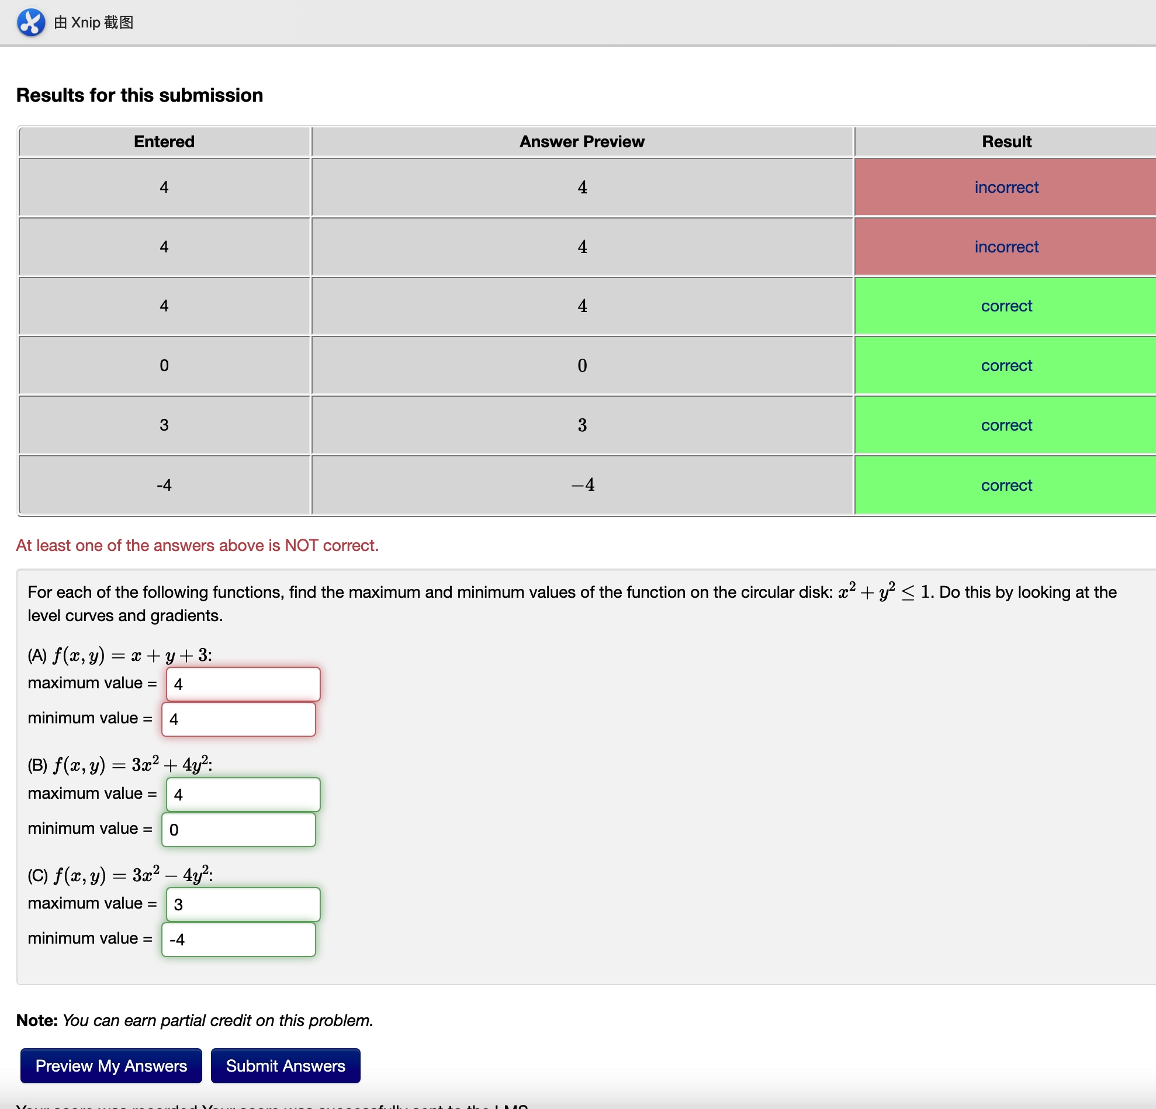This screenshot has height=1109, width=1156.
Task: Click the -4 answer preview cell
Action: coord(582,485)
